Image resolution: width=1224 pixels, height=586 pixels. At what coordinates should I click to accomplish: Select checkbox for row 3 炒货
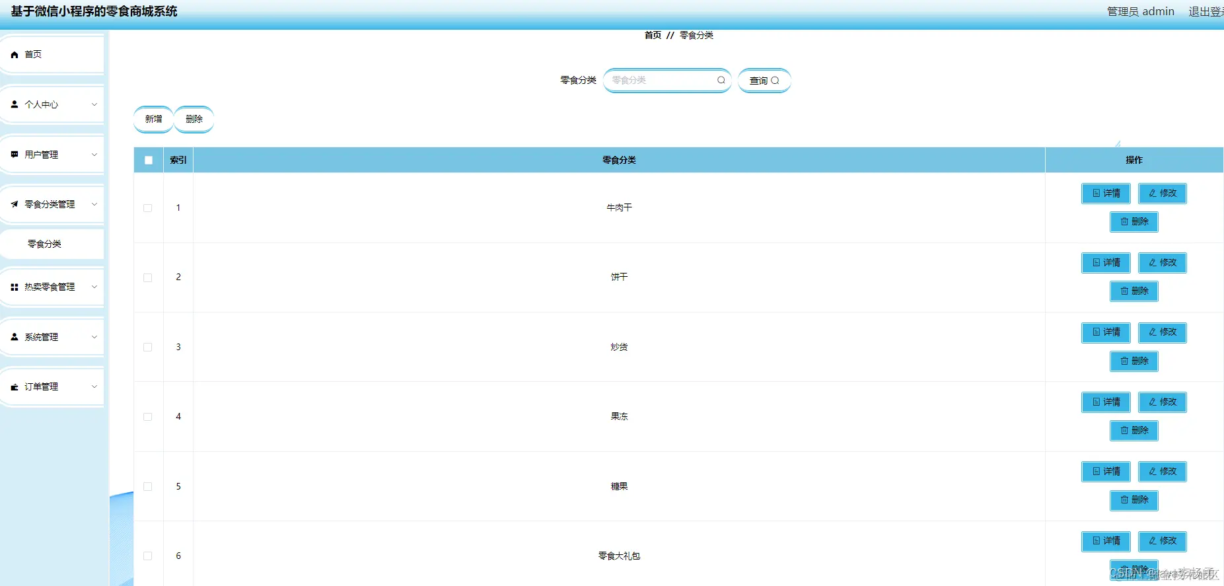coord(148,348)
